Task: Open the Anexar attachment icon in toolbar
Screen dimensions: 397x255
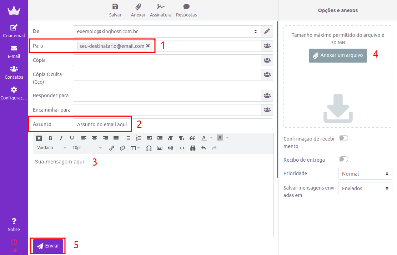Action: pos(138,10)
